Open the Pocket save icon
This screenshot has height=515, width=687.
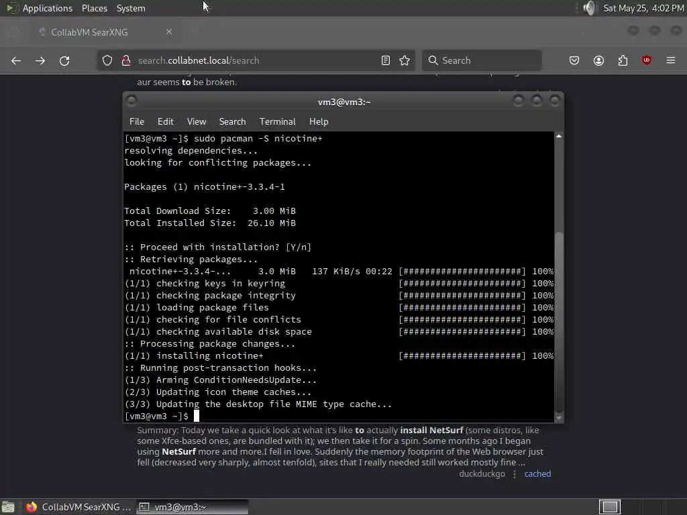click(x=574, y=60)
